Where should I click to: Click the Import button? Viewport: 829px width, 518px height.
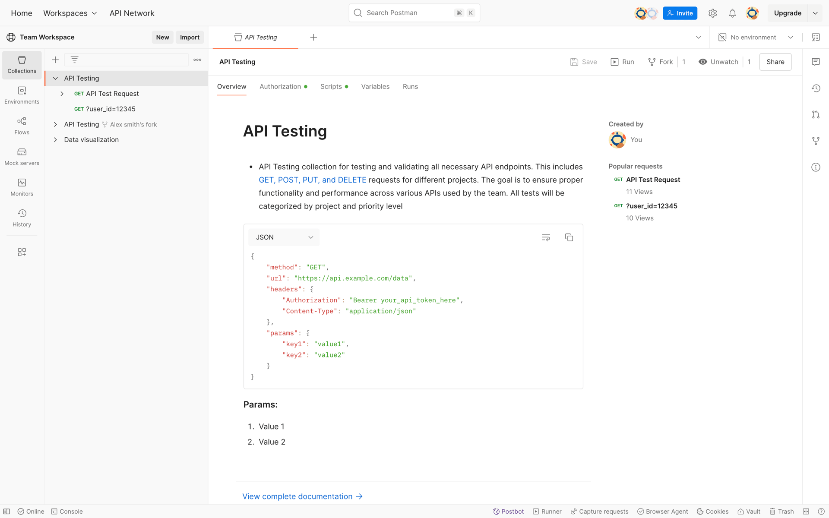pyautogui.click(x=190, y=38)
